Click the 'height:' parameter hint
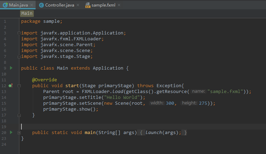The width and height of the screenshot is (266, 154). pyautogui.click(x=189, y=103)
